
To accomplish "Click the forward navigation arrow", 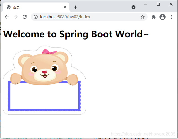I will click(x=16, y=17).
